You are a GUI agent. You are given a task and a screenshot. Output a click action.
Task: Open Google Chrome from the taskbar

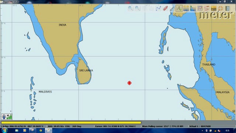(x=41, y=130)
